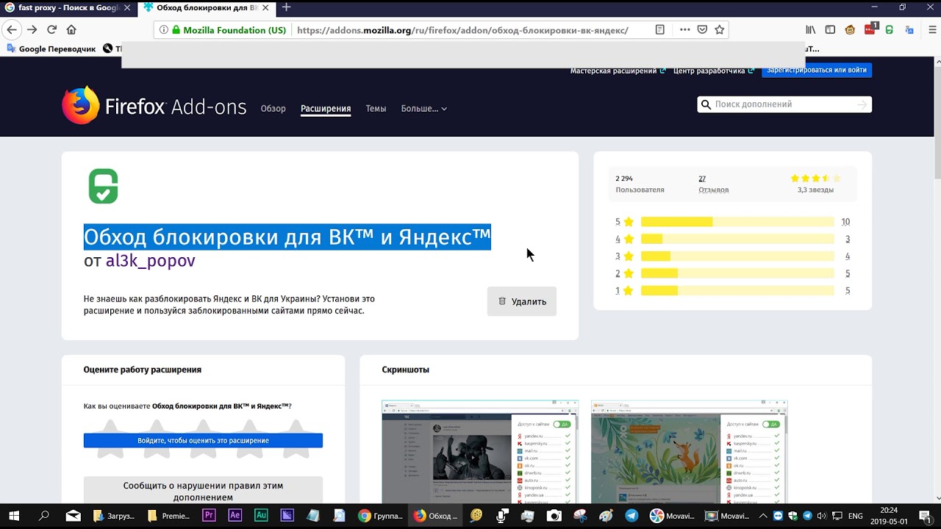Open the Расширения section
This screenshot has width=941, height=529.
(326, 109)
